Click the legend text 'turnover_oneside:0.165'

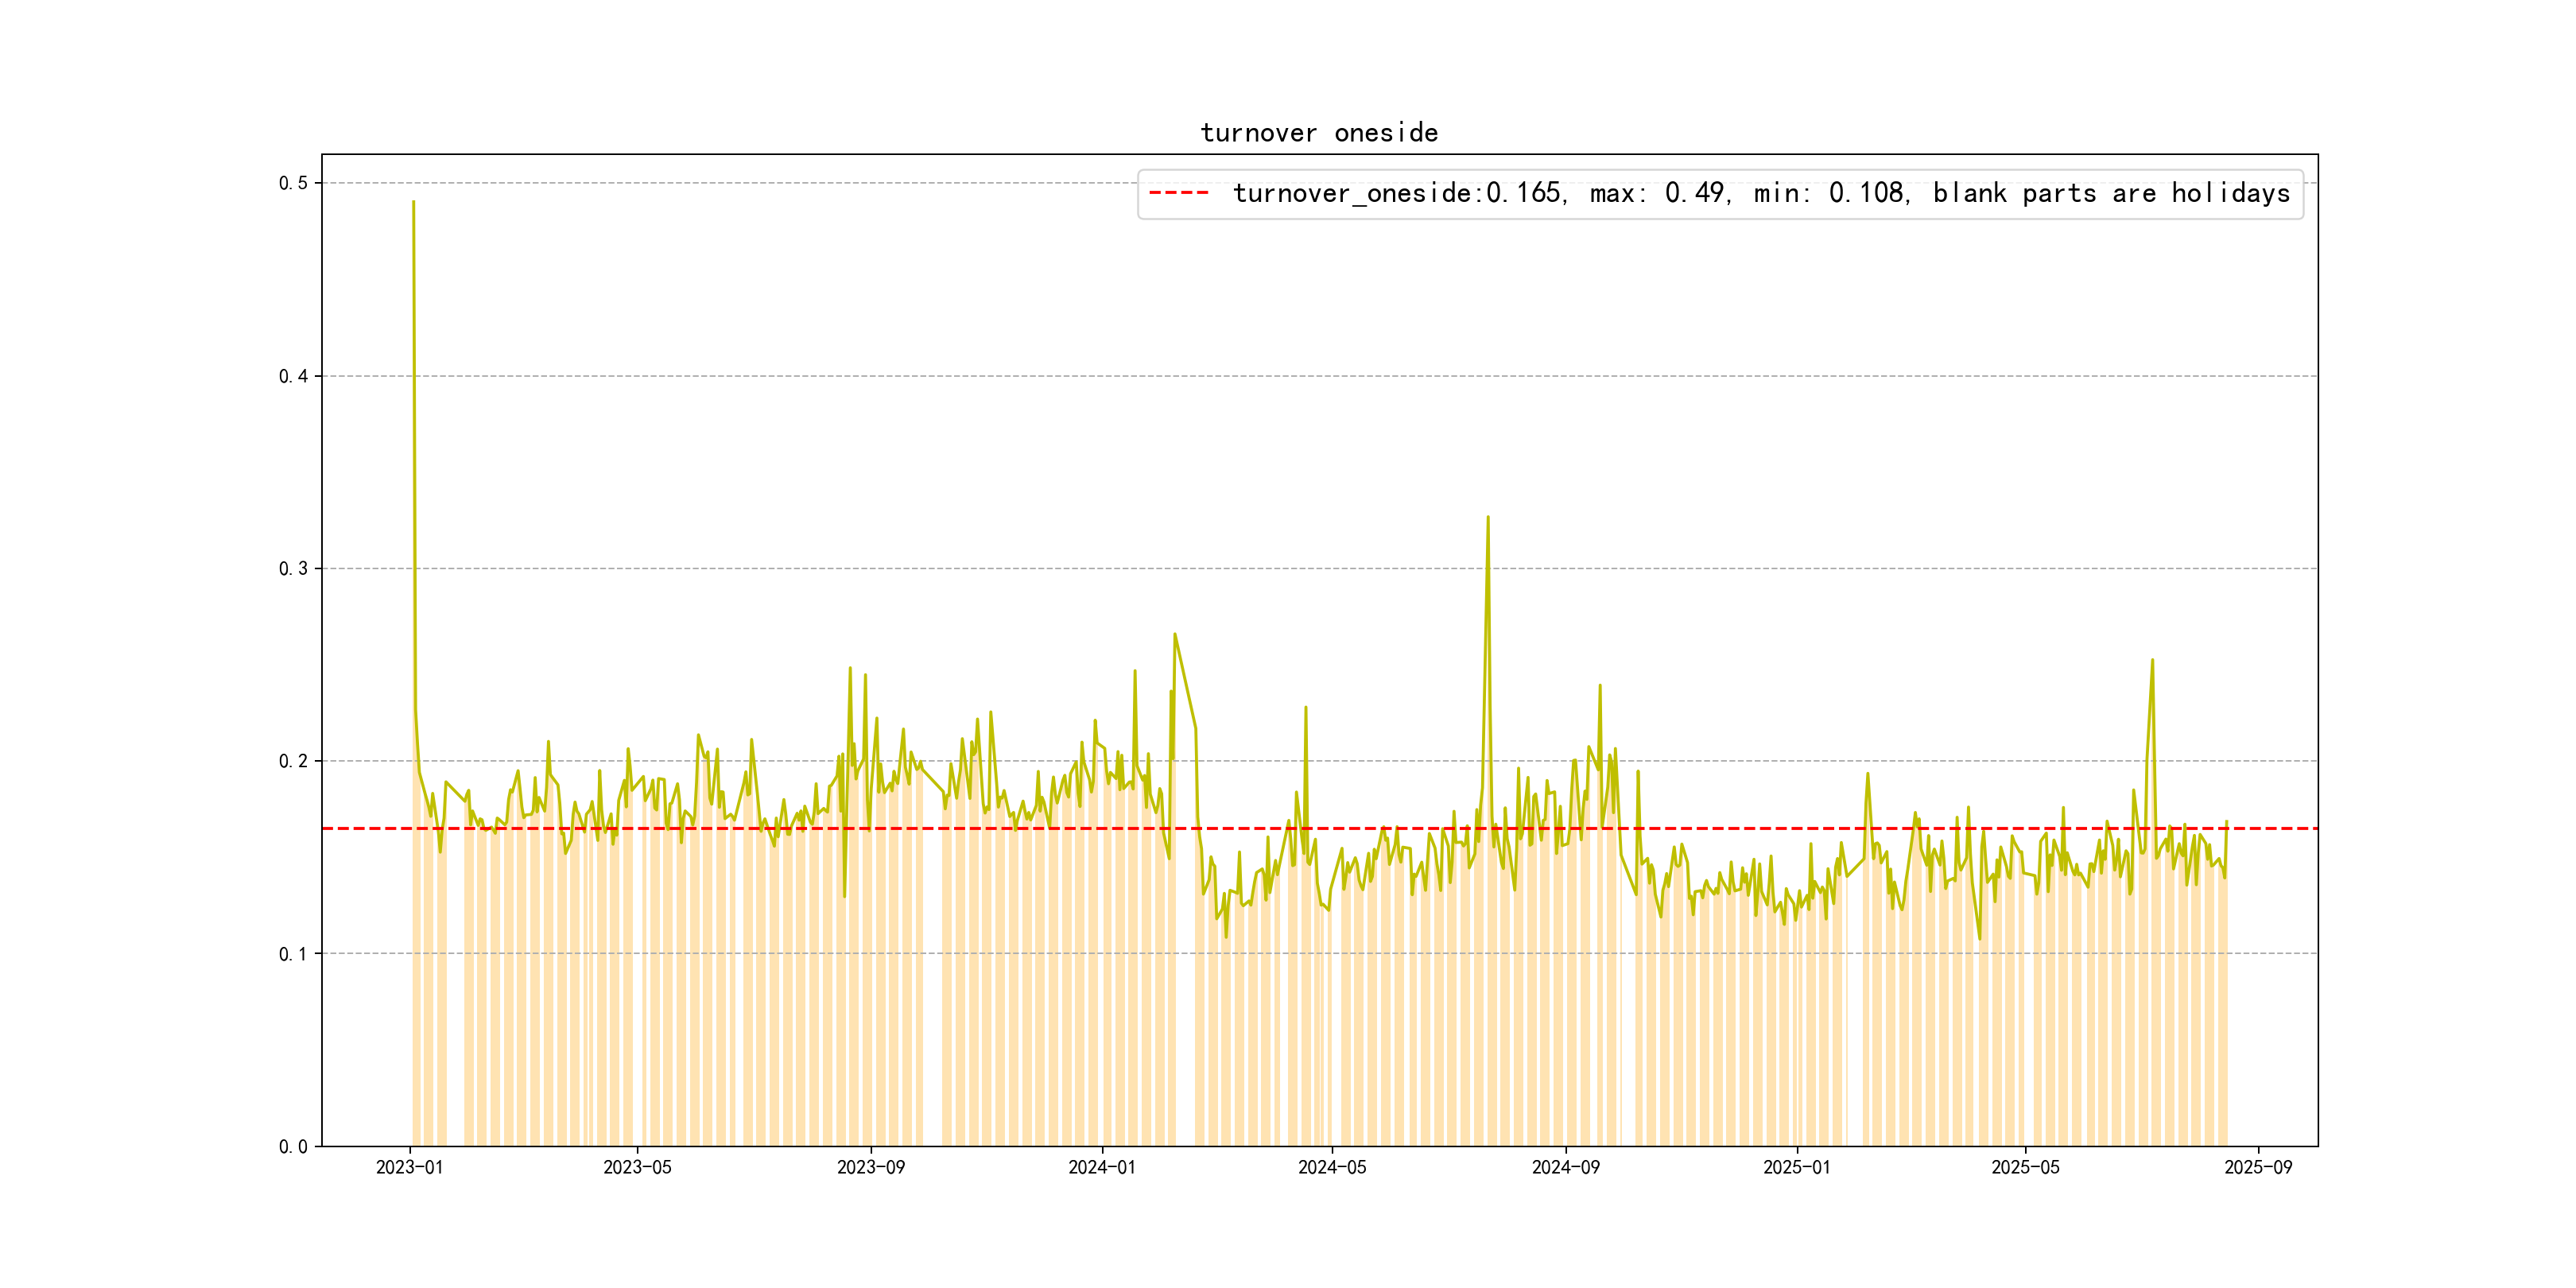pyautogui.click(x=1398, y=193)
